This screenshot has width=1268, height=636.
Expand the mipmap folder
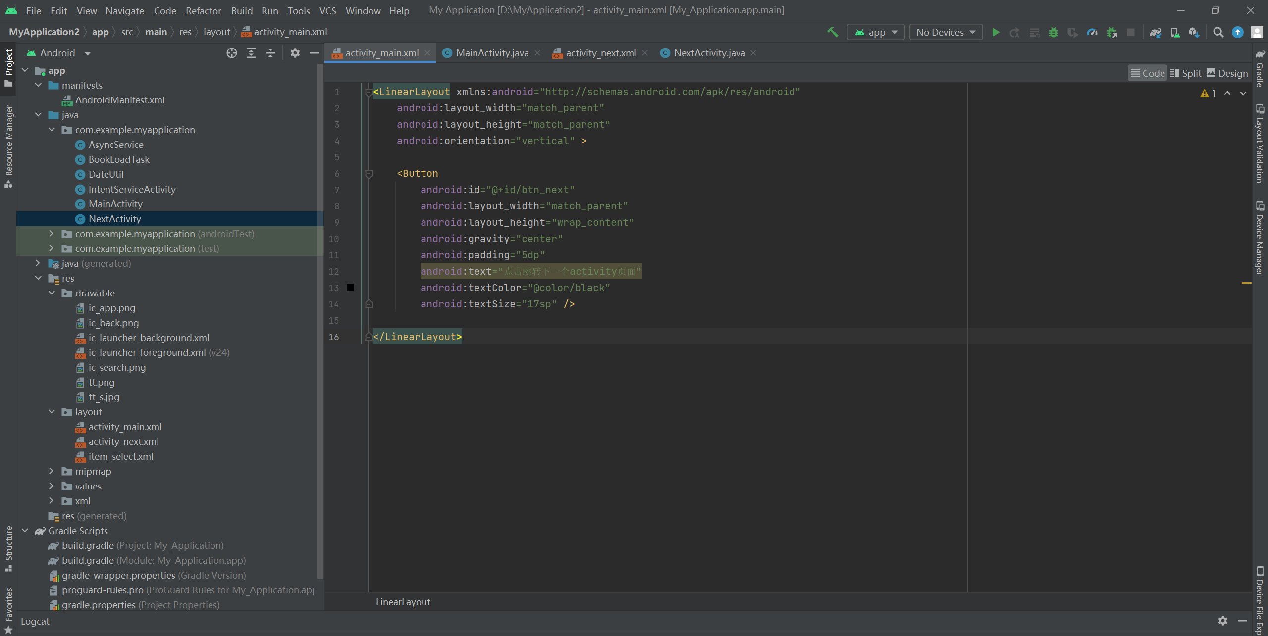(x=51, y=471)
